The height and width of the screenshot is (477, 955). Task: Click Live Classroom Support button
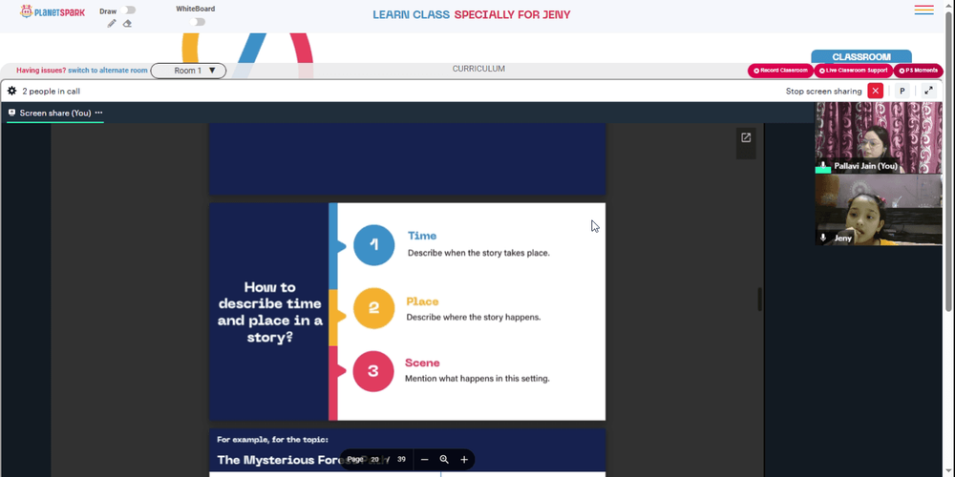(x=853, y=71)
